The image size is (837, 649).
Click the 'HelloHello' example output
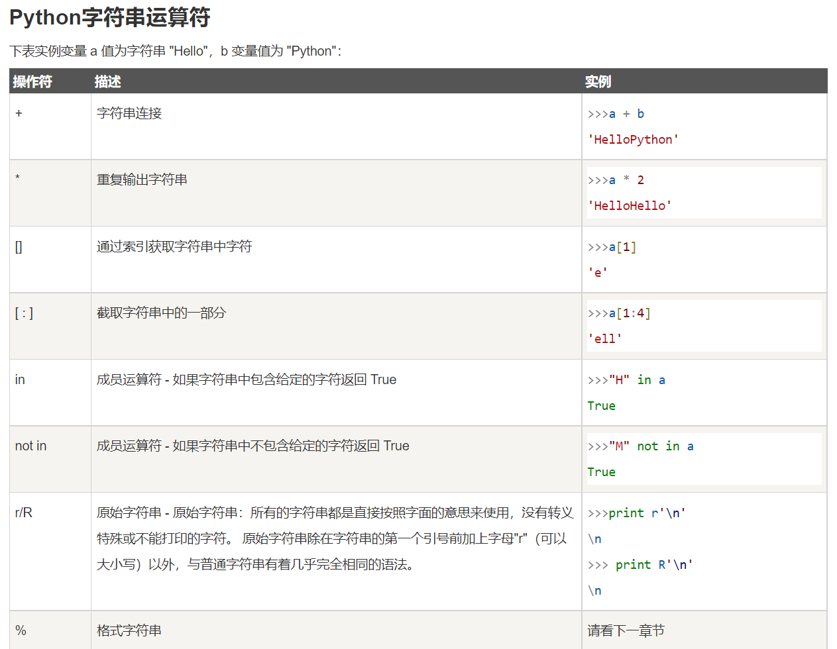630,206
